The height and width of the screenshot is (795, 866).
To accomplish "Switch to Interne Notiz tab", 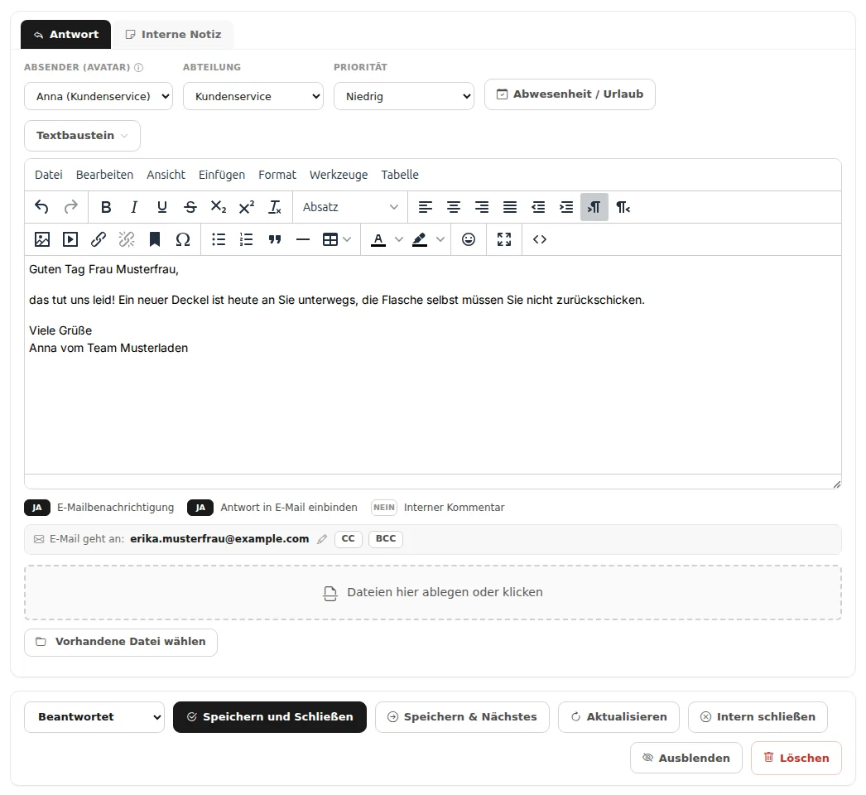I will [173, 34].
